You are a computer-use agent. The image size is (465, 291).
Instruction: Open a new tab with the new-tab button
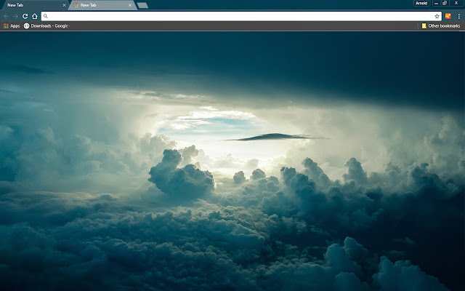click(142, 5)
